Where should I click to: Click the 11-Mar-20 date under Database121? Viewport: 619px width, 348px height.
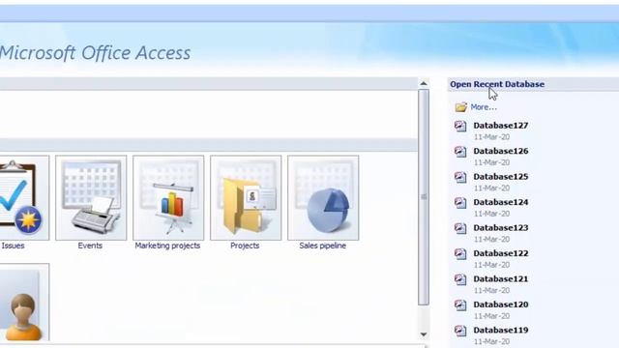(x=491, y=290)
